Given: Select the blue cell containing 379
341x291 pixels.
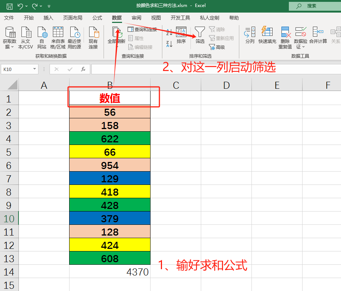Looking at the screenshot, I should pos(110,218).
